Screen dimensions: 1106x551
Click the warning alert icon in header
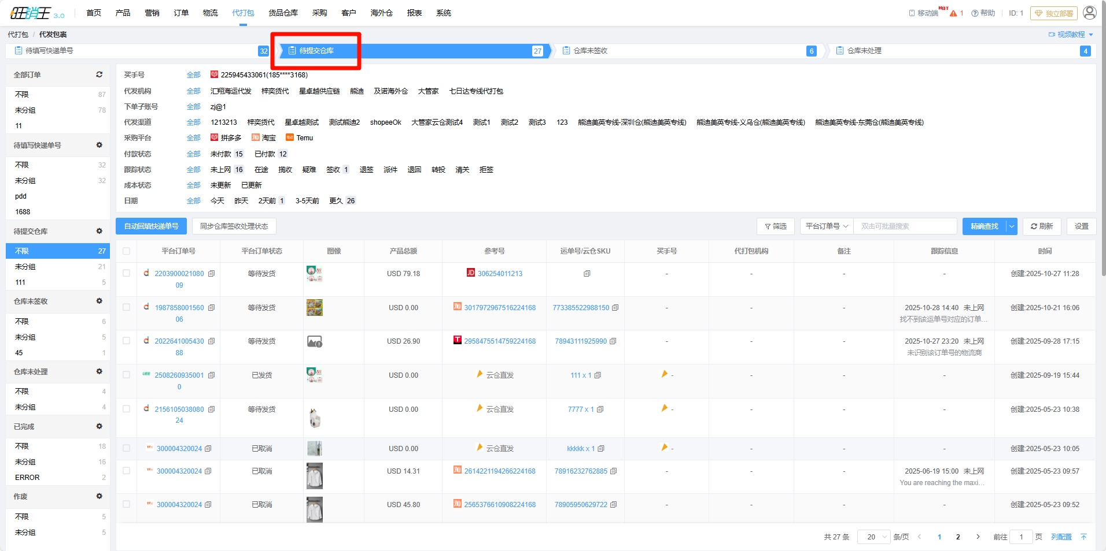pos(953,13)
